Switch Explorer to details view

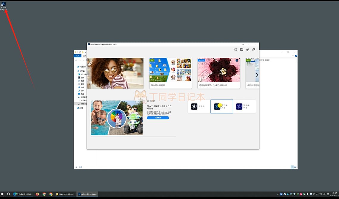point(292,167)
